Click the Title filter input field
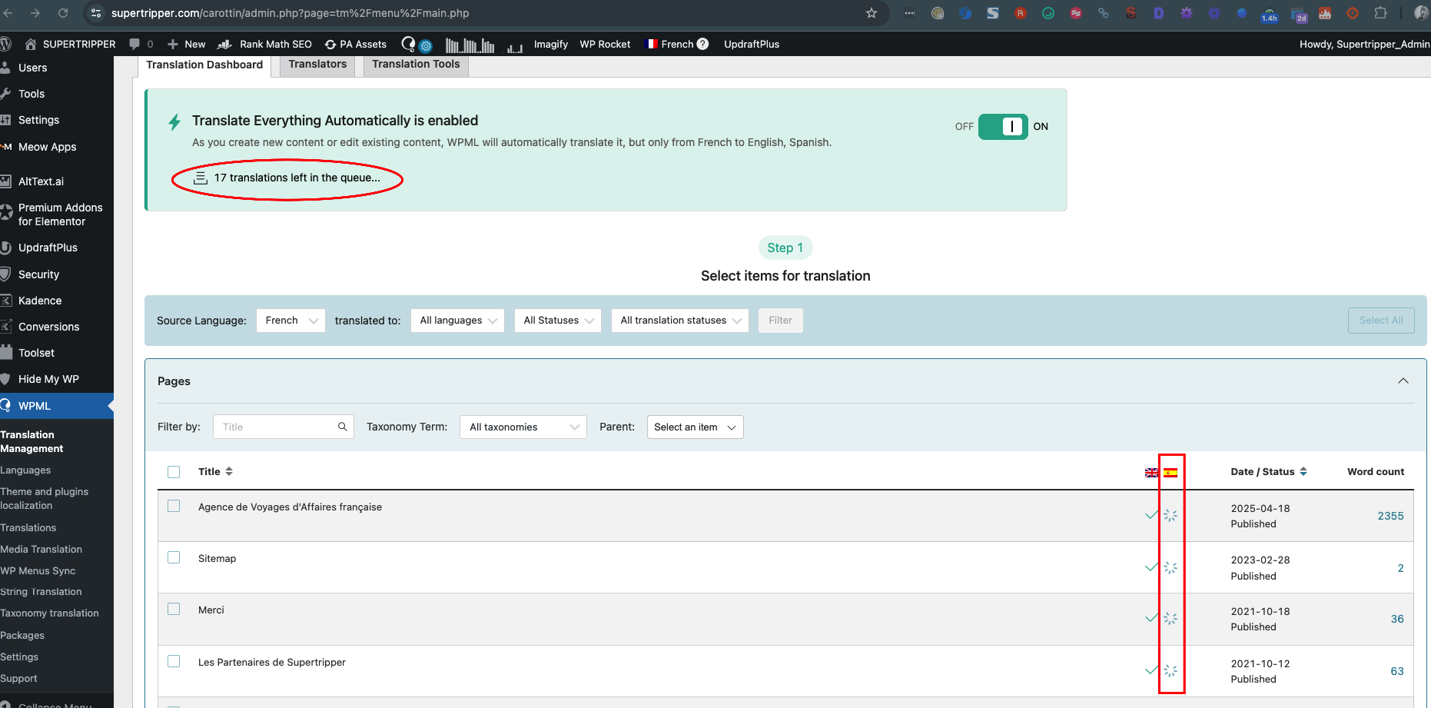The image size is (1431, 708). point(277,427)
